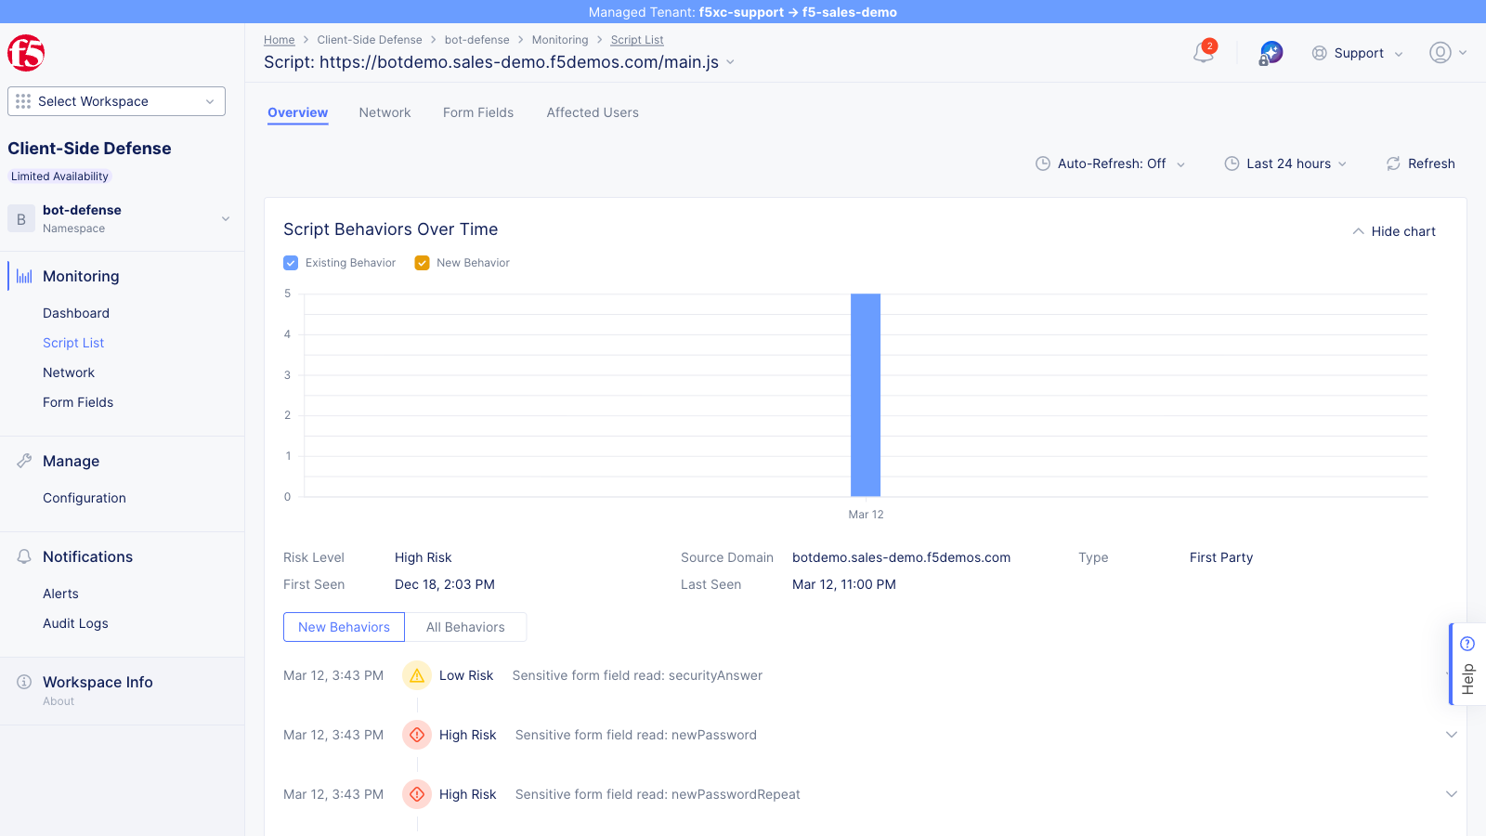1486x836 pixels.
Task: Click the AI assistant sparkle icon
Action: [1270, 53]
